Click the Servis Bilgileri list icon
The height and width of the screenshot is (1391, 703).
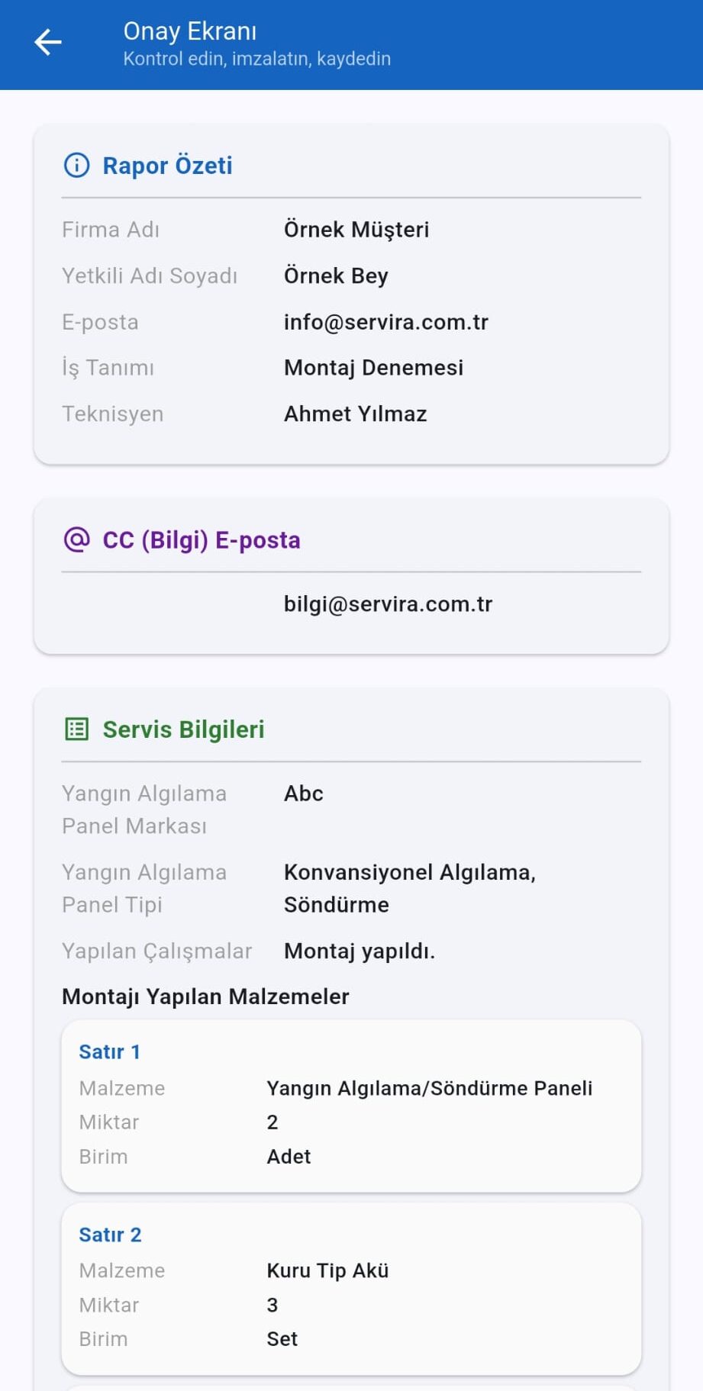click(76, 729)
